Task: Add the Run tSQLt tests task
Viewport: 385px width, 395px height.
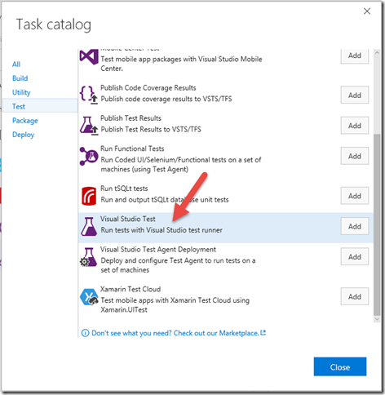Action: tap(355, 196)
